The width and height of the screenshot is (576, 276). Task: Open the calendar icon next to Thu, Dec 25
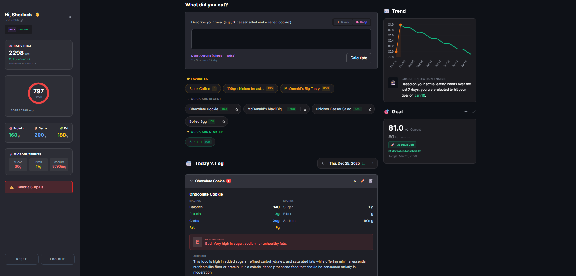click(364, 163)
